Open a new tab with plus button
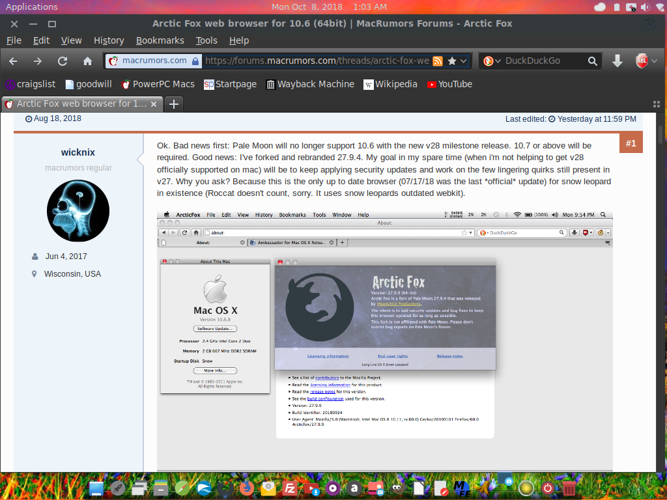The image size is (667, 500). tap(173, 104)
